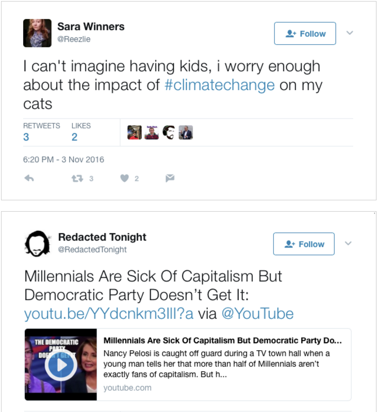This screenshot has width=377, height=412.
Task: Open the #climatechange hashtag
Action: [x=219, y=85]
